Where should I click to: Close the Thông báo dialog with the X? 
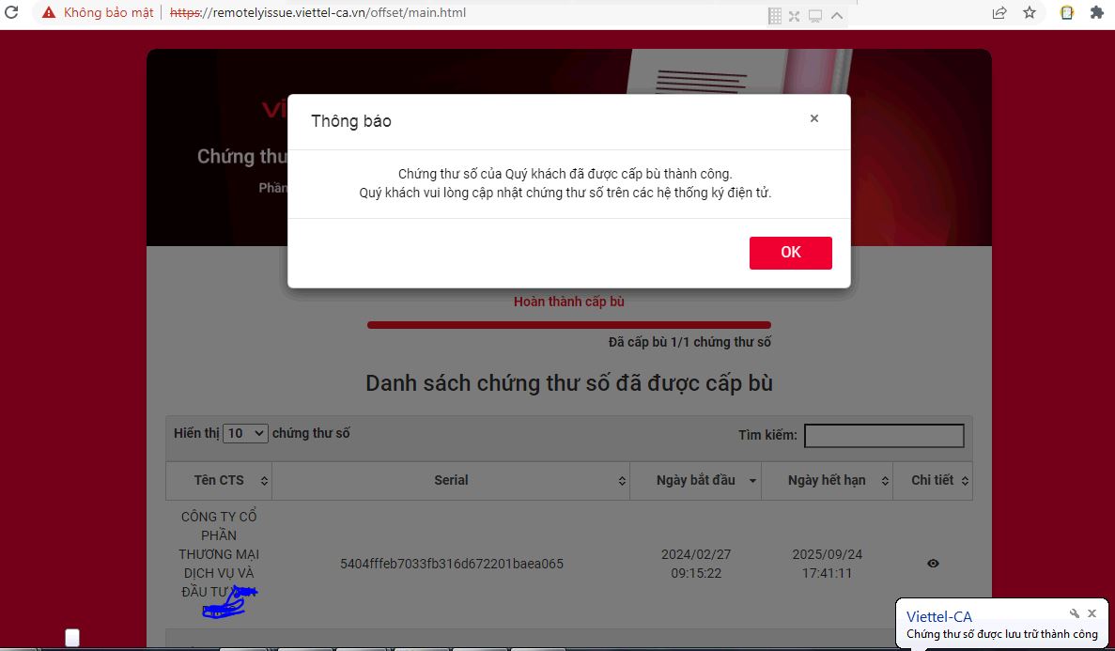[x=814, y=118]
